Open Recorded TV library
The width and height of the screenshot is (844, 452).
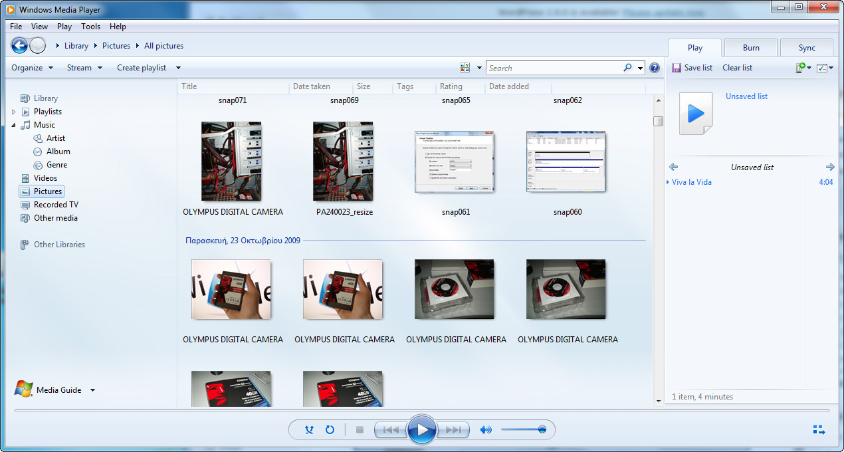[56, 205]
